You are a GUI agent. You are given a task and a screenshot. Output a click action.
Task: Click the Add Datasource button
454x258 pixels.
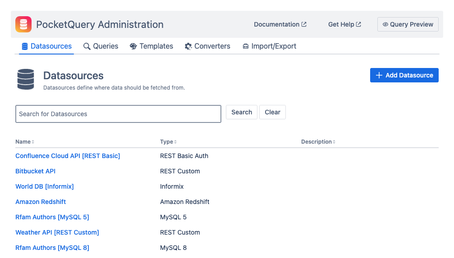click(x=404, y=75)
